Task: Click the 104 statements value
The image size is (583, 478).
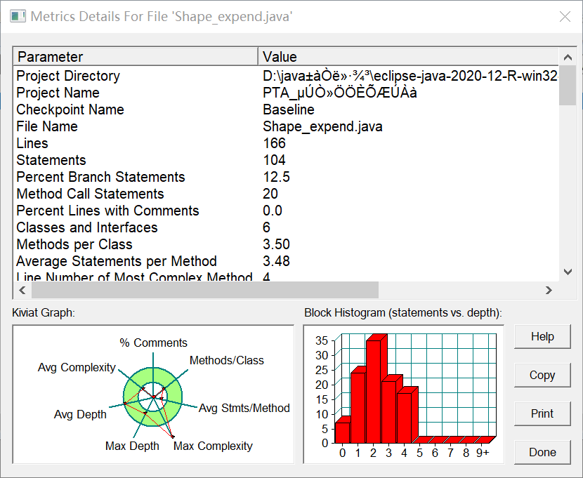Action: point(275,160)
